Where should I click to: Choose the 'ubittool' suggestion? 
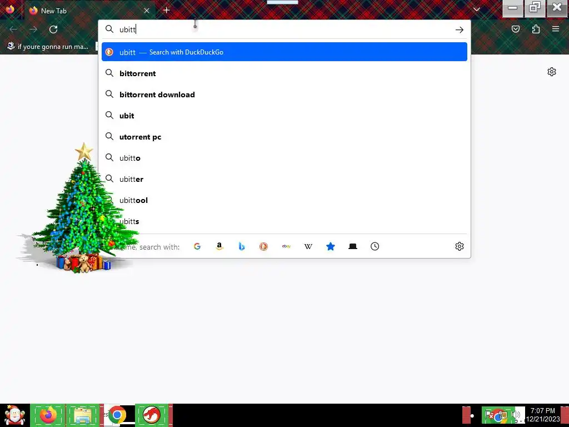tap(284, 200)
